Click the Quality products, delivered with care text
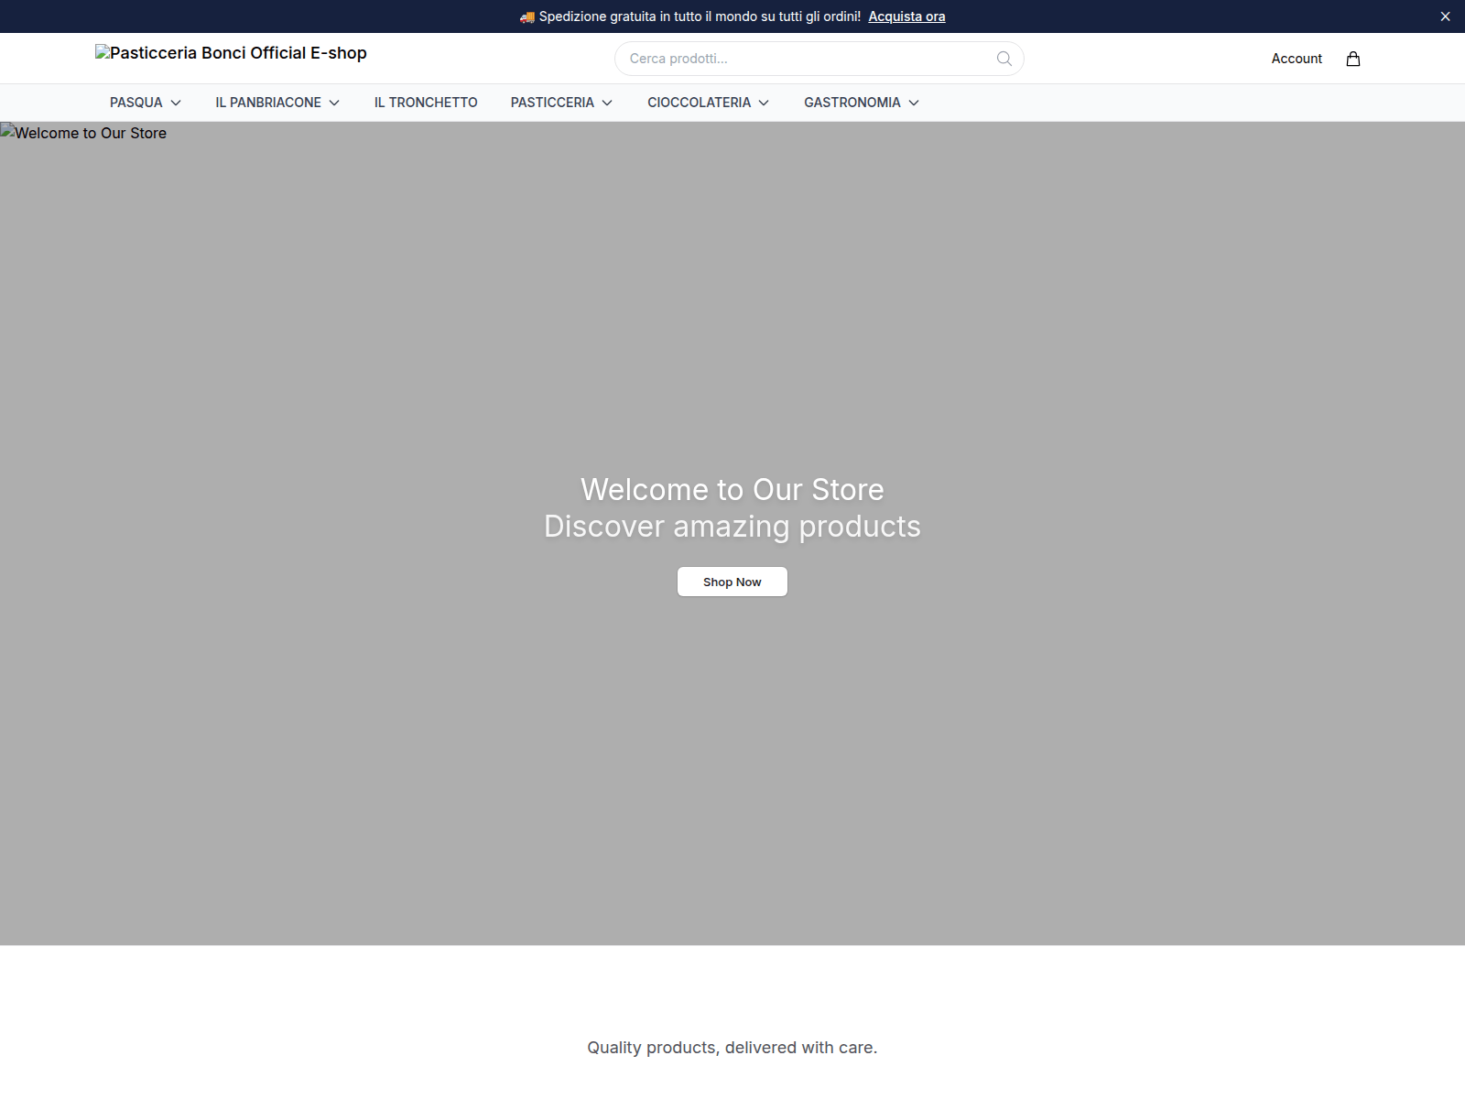Screen dimensions: 1465x1099 coord(732,1048)
